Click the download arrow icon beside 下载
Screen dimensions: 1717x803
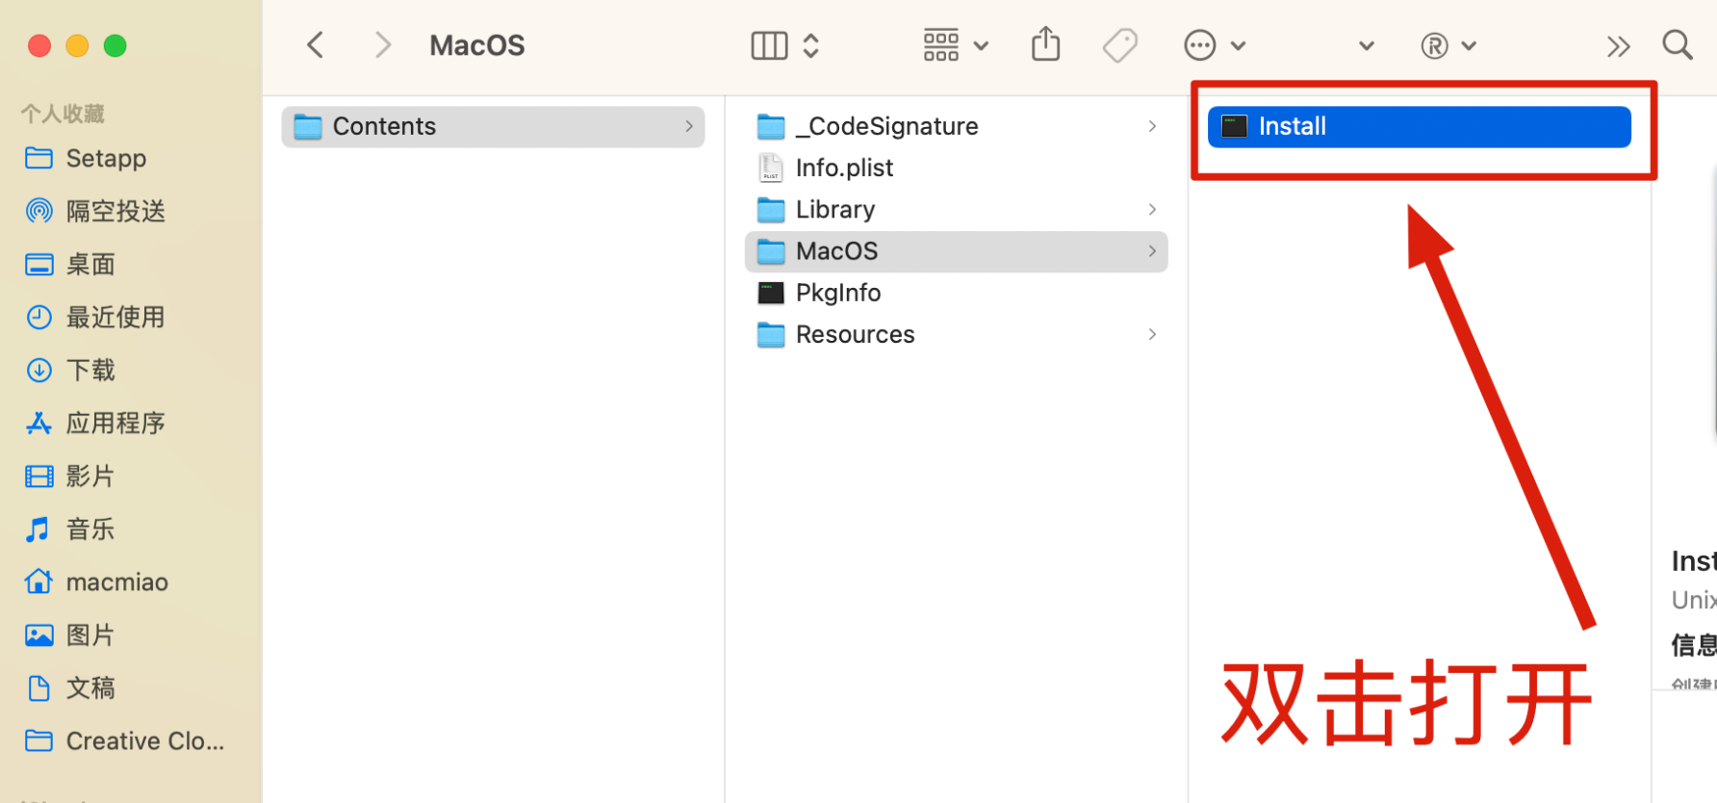click(x=39, y=370)
